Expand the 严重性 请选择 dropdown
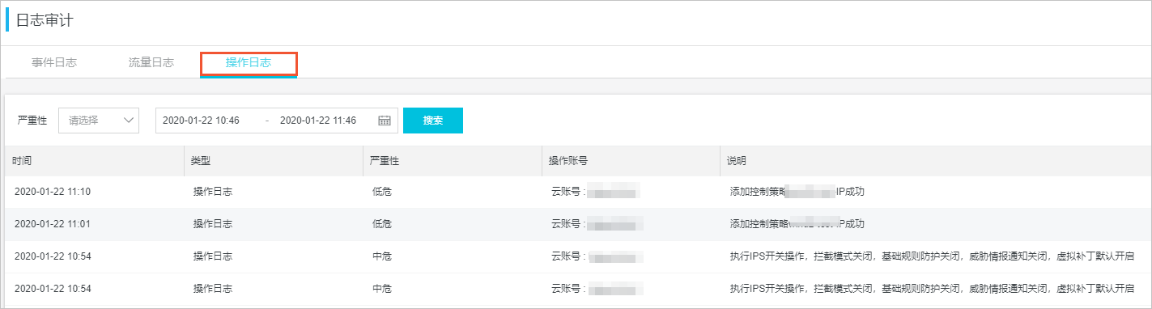 coord(99,120)
